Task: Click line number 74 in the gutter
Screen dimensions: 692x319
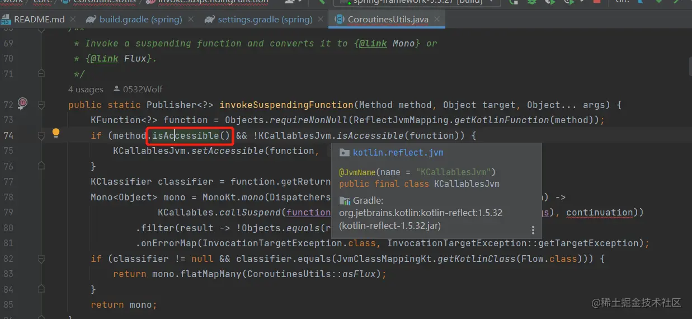Action: (x=8, y=135)
